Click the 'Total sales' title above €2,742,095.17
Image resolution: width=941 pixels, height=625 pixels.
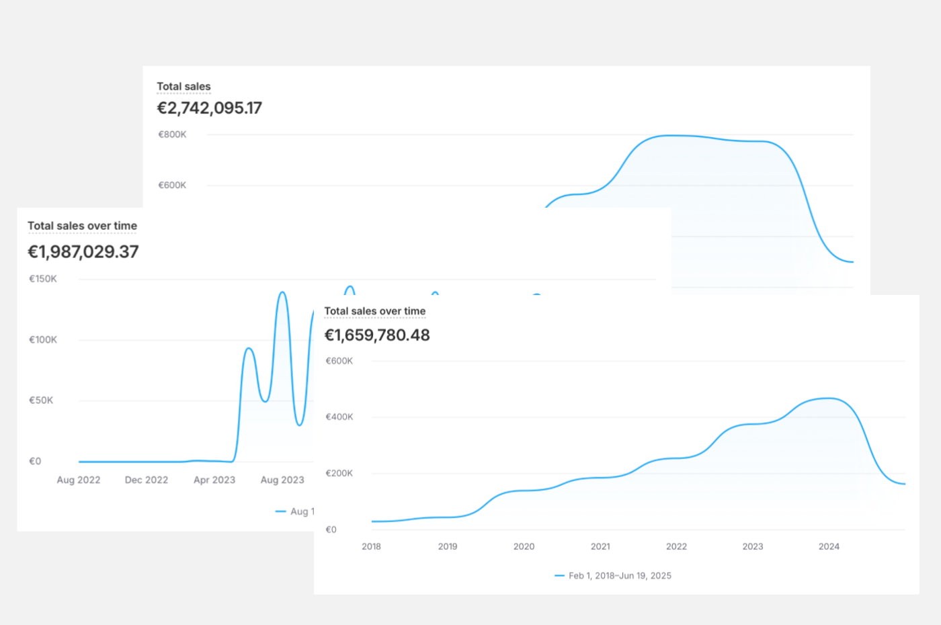(x=183, y=87)
